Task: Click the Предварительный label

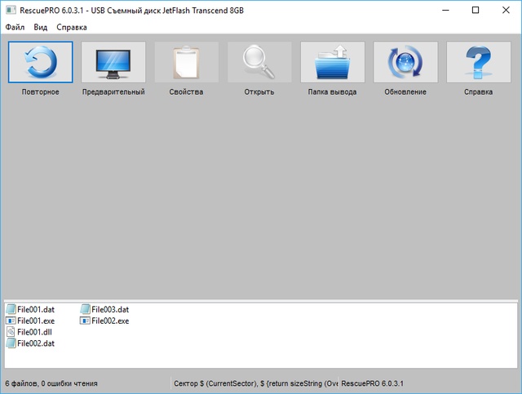Action: 113,92
